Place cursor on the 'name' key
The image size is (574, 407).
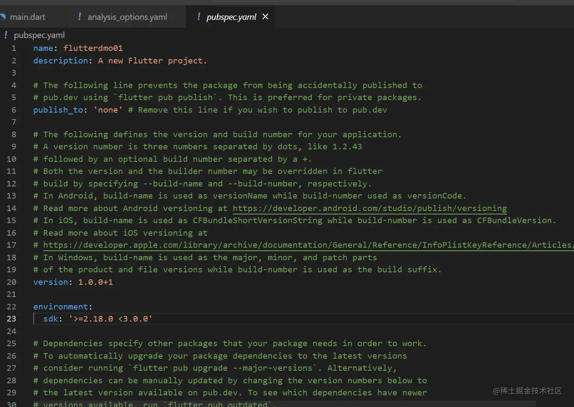click(x=43, y=48)
